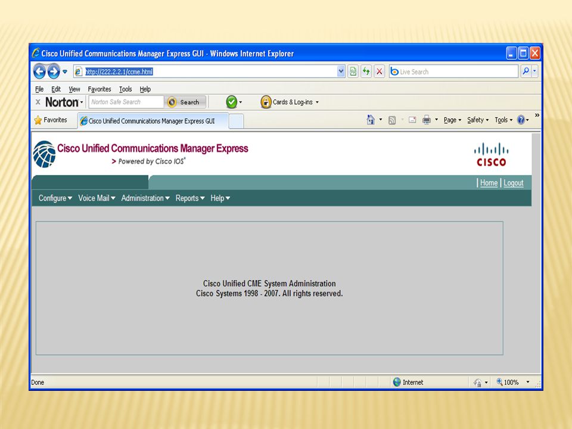
Task: Click the protected mode lock icon in status bar
Action: [477, 383]
